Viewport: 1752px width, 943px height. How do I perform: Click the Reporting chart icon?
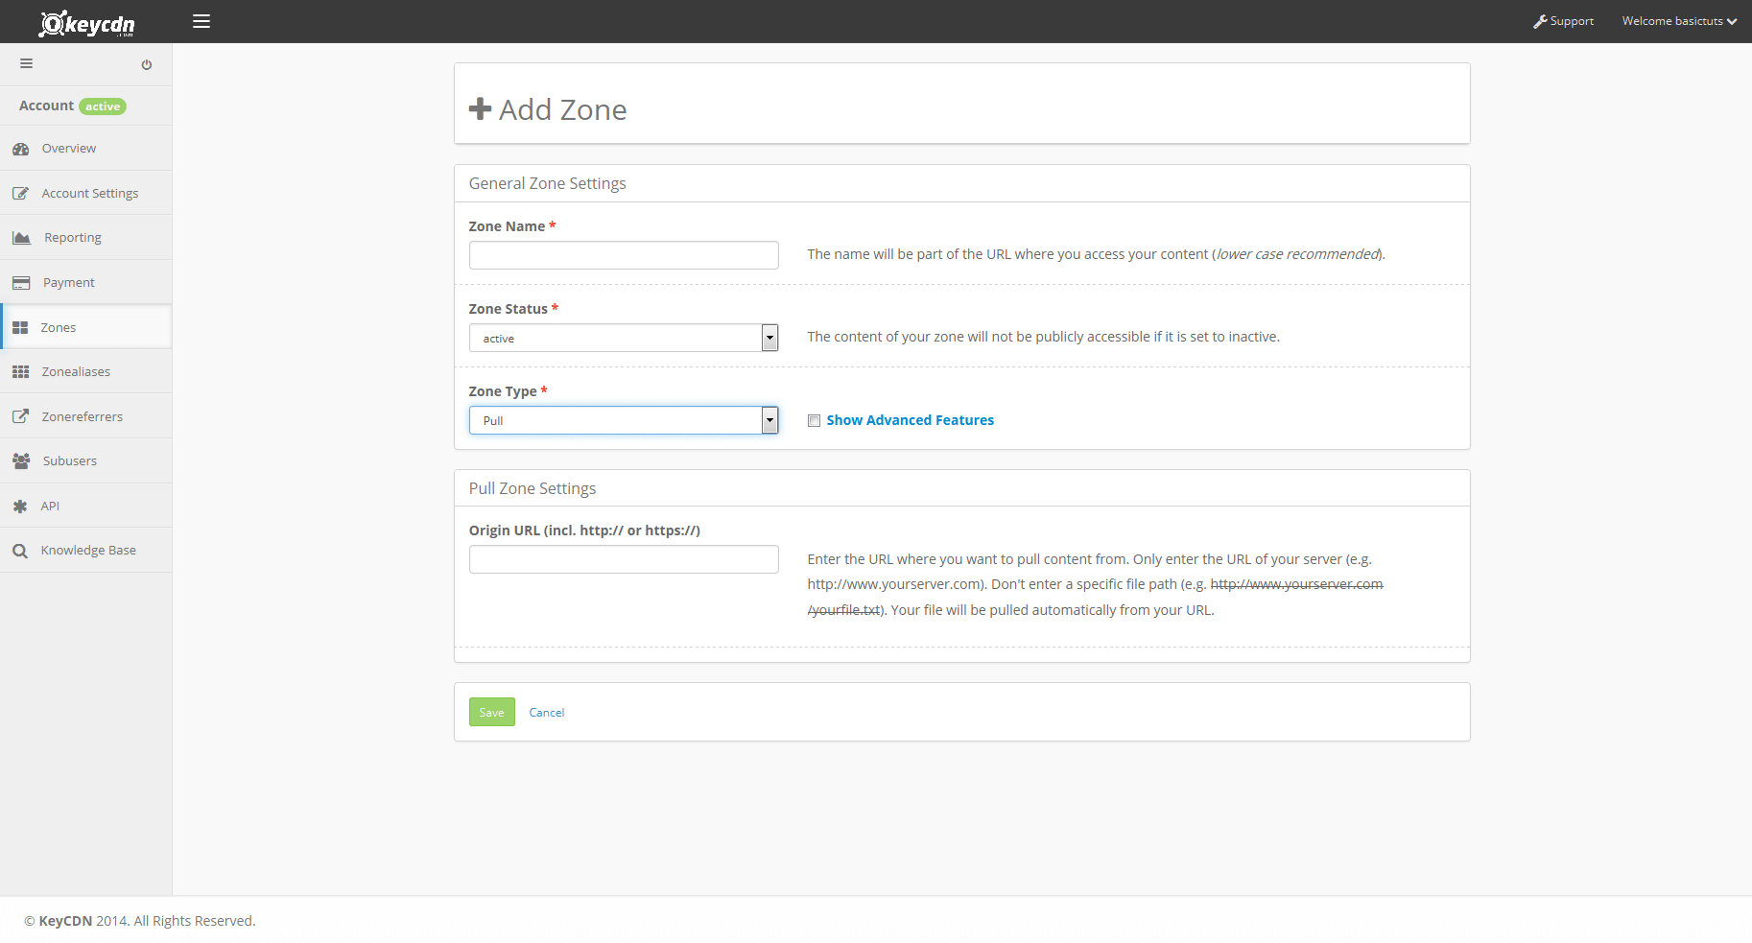[21, 238]
